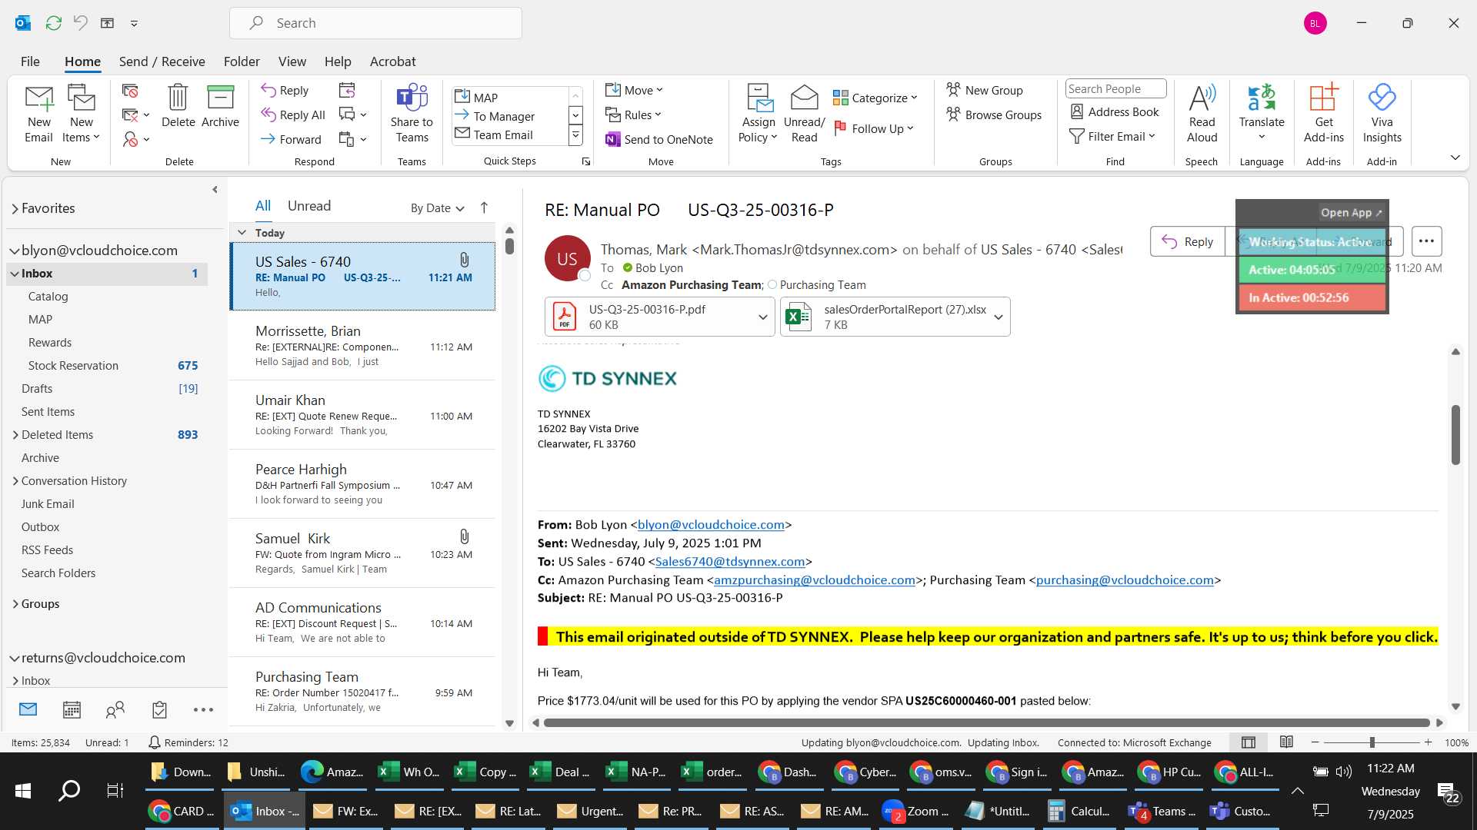Click Open App in status widget
The width and height of the screenshot is (1477, 830).
click(1351, 213)
